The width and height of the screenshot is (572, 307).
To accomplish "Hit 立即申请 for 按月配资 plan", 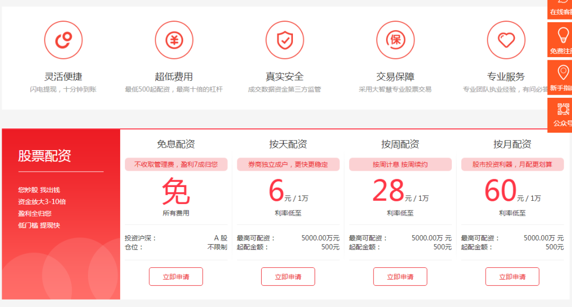I will tap(512, 277).
